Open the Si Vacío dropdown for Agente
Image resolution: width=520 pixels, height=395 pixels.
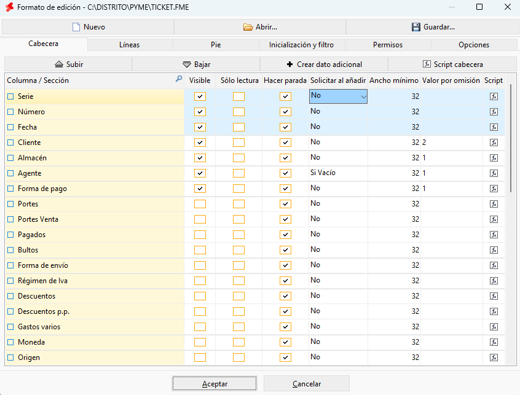338,173
